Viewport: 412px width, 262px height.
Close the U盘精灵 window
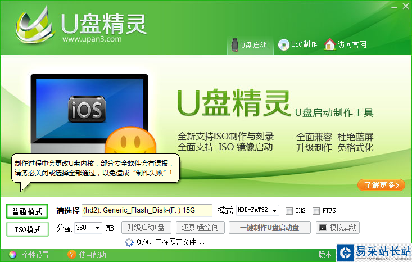[406, 6]
